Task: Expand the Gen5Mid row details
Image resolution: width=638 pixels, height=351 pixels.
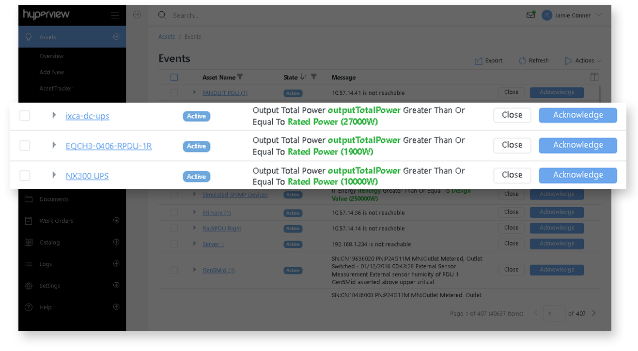Action: click(195, 270)
